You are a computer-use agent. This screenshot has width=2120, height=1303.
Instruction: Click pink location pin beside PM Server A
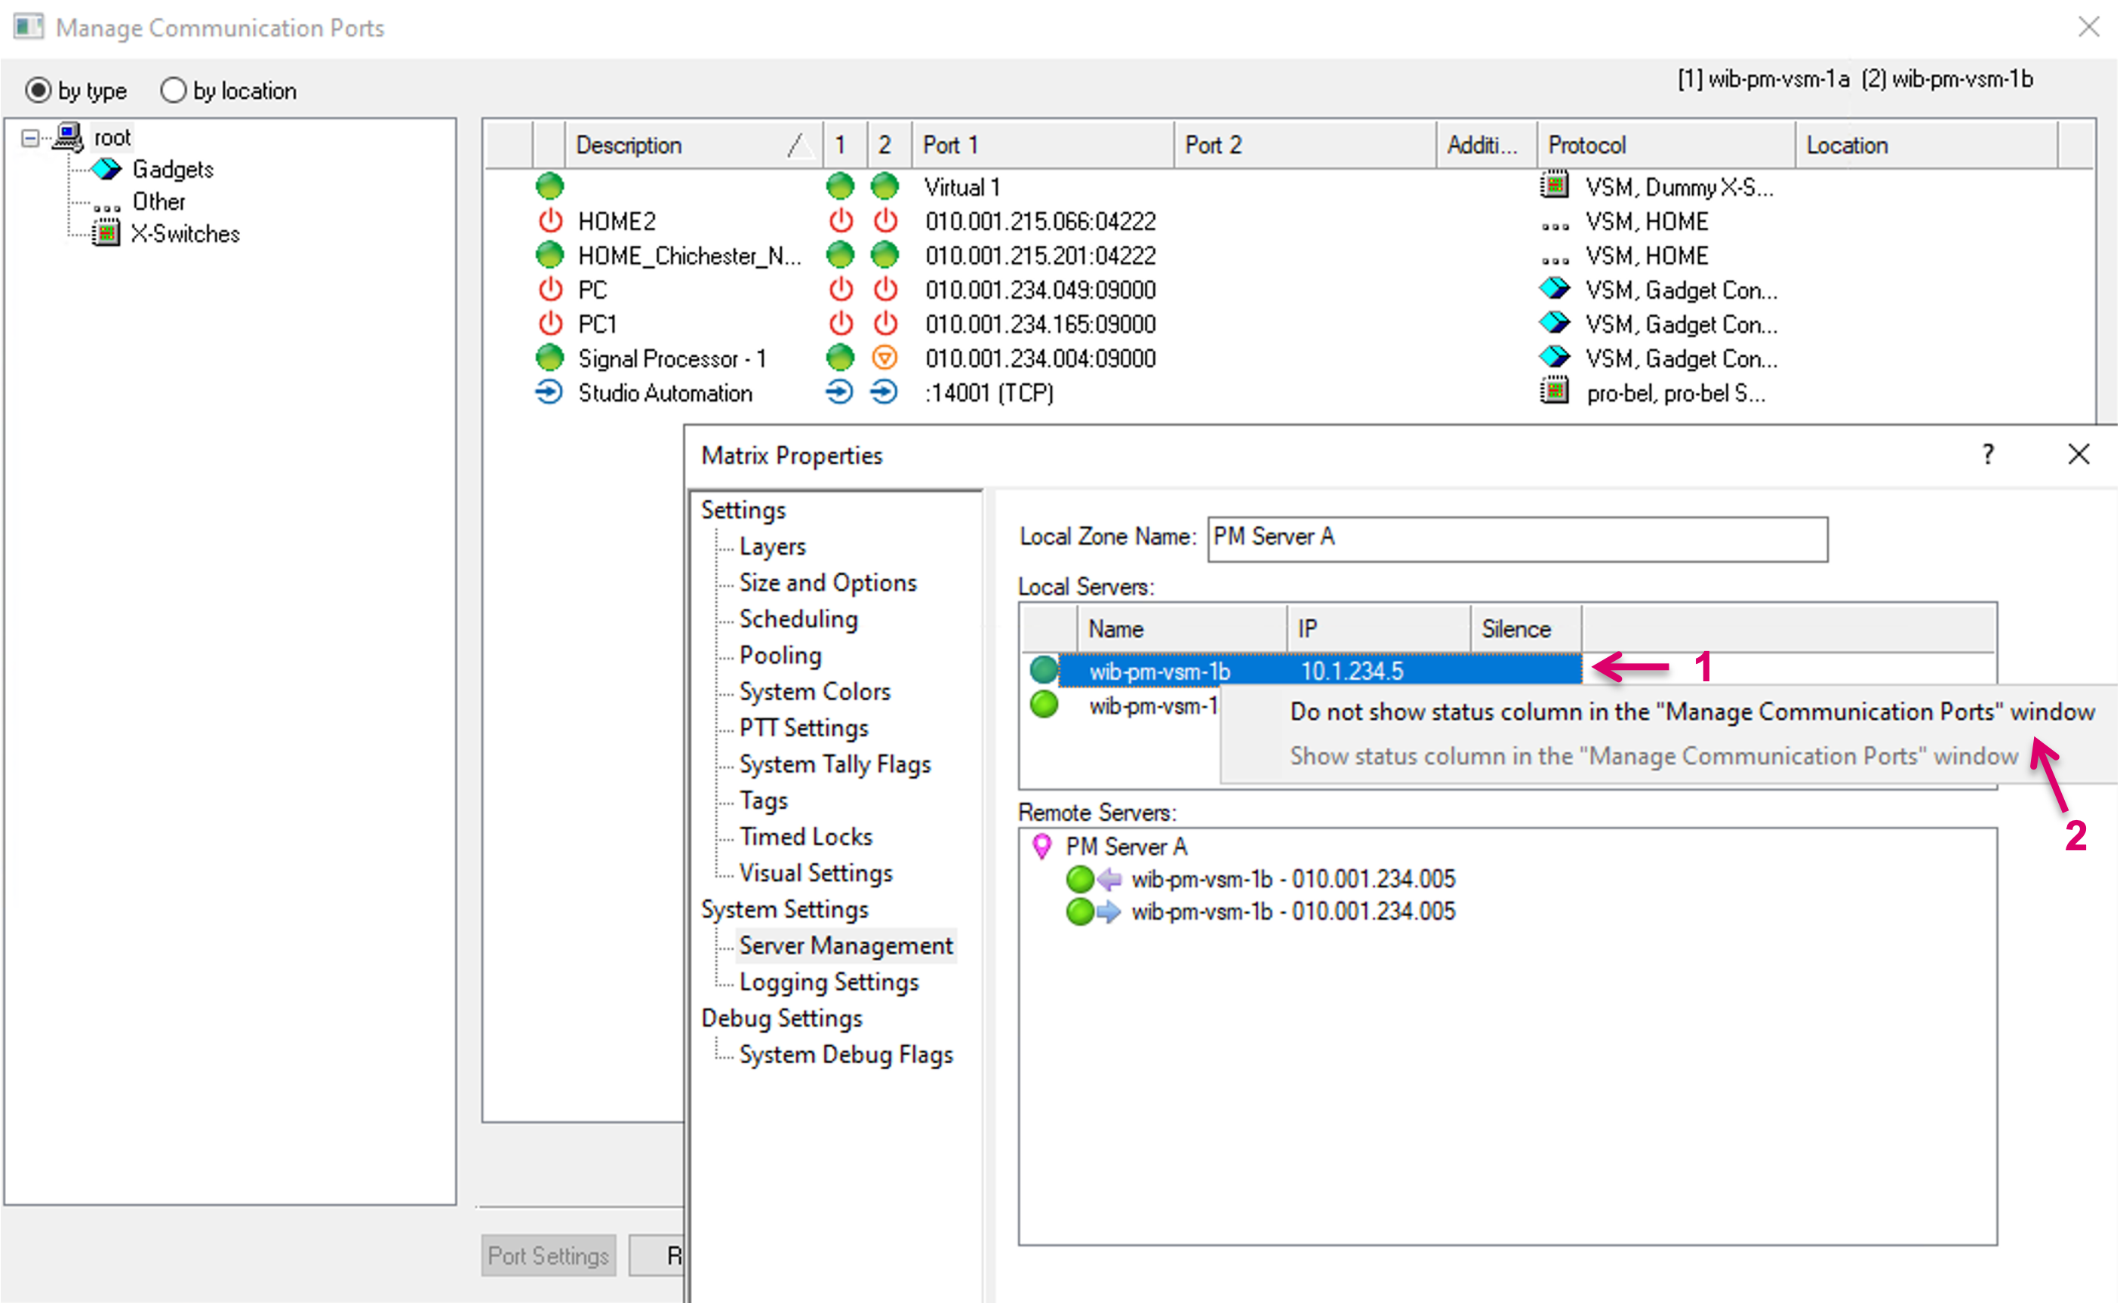(x=1042, y=847)
